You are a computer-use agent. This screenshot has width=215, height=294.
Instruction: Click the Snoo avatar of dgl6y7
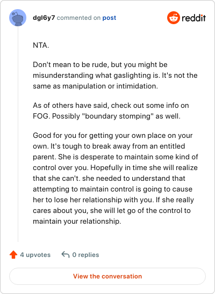[18, 18]
